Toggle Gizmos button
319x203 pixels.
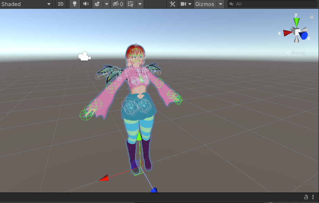(205, 4)
